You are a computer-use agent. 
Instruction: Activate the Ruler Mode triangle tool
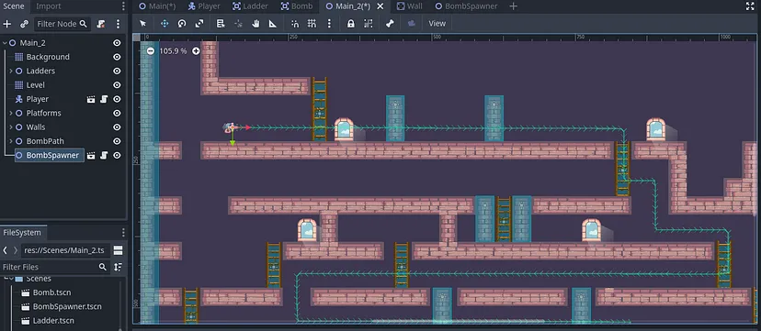(273, 23)
